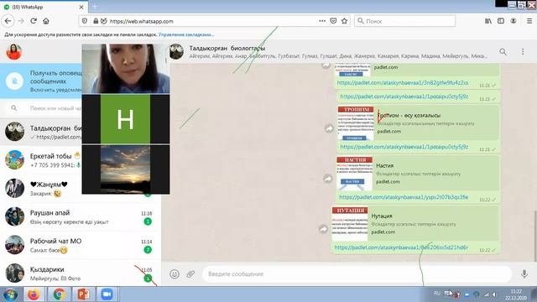The image size is (537, 302).
Task: Bookmark this page with the star
Action: 345,21
